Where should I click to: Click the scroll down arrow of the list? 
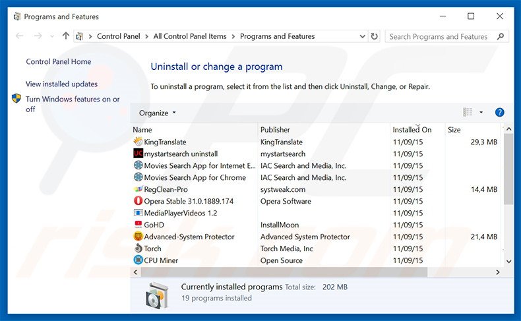click(508, 261)
